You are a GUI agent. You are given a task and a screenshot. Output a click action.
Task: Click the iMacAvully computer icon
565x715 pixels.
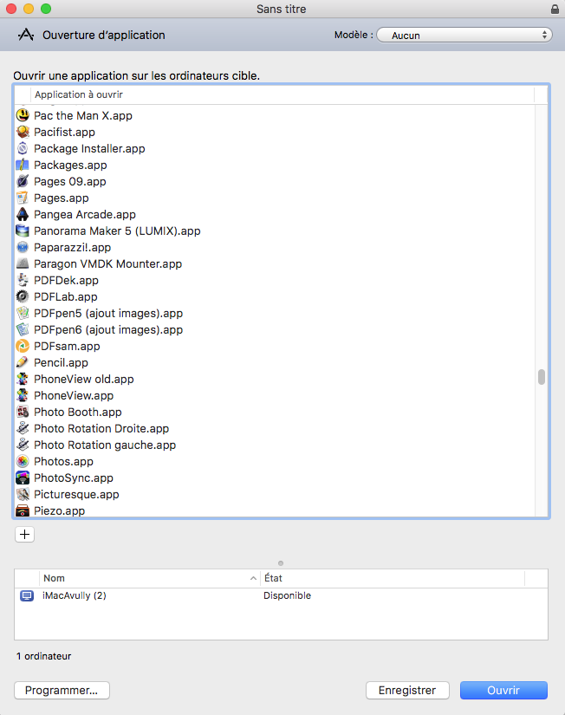point(27,595)
